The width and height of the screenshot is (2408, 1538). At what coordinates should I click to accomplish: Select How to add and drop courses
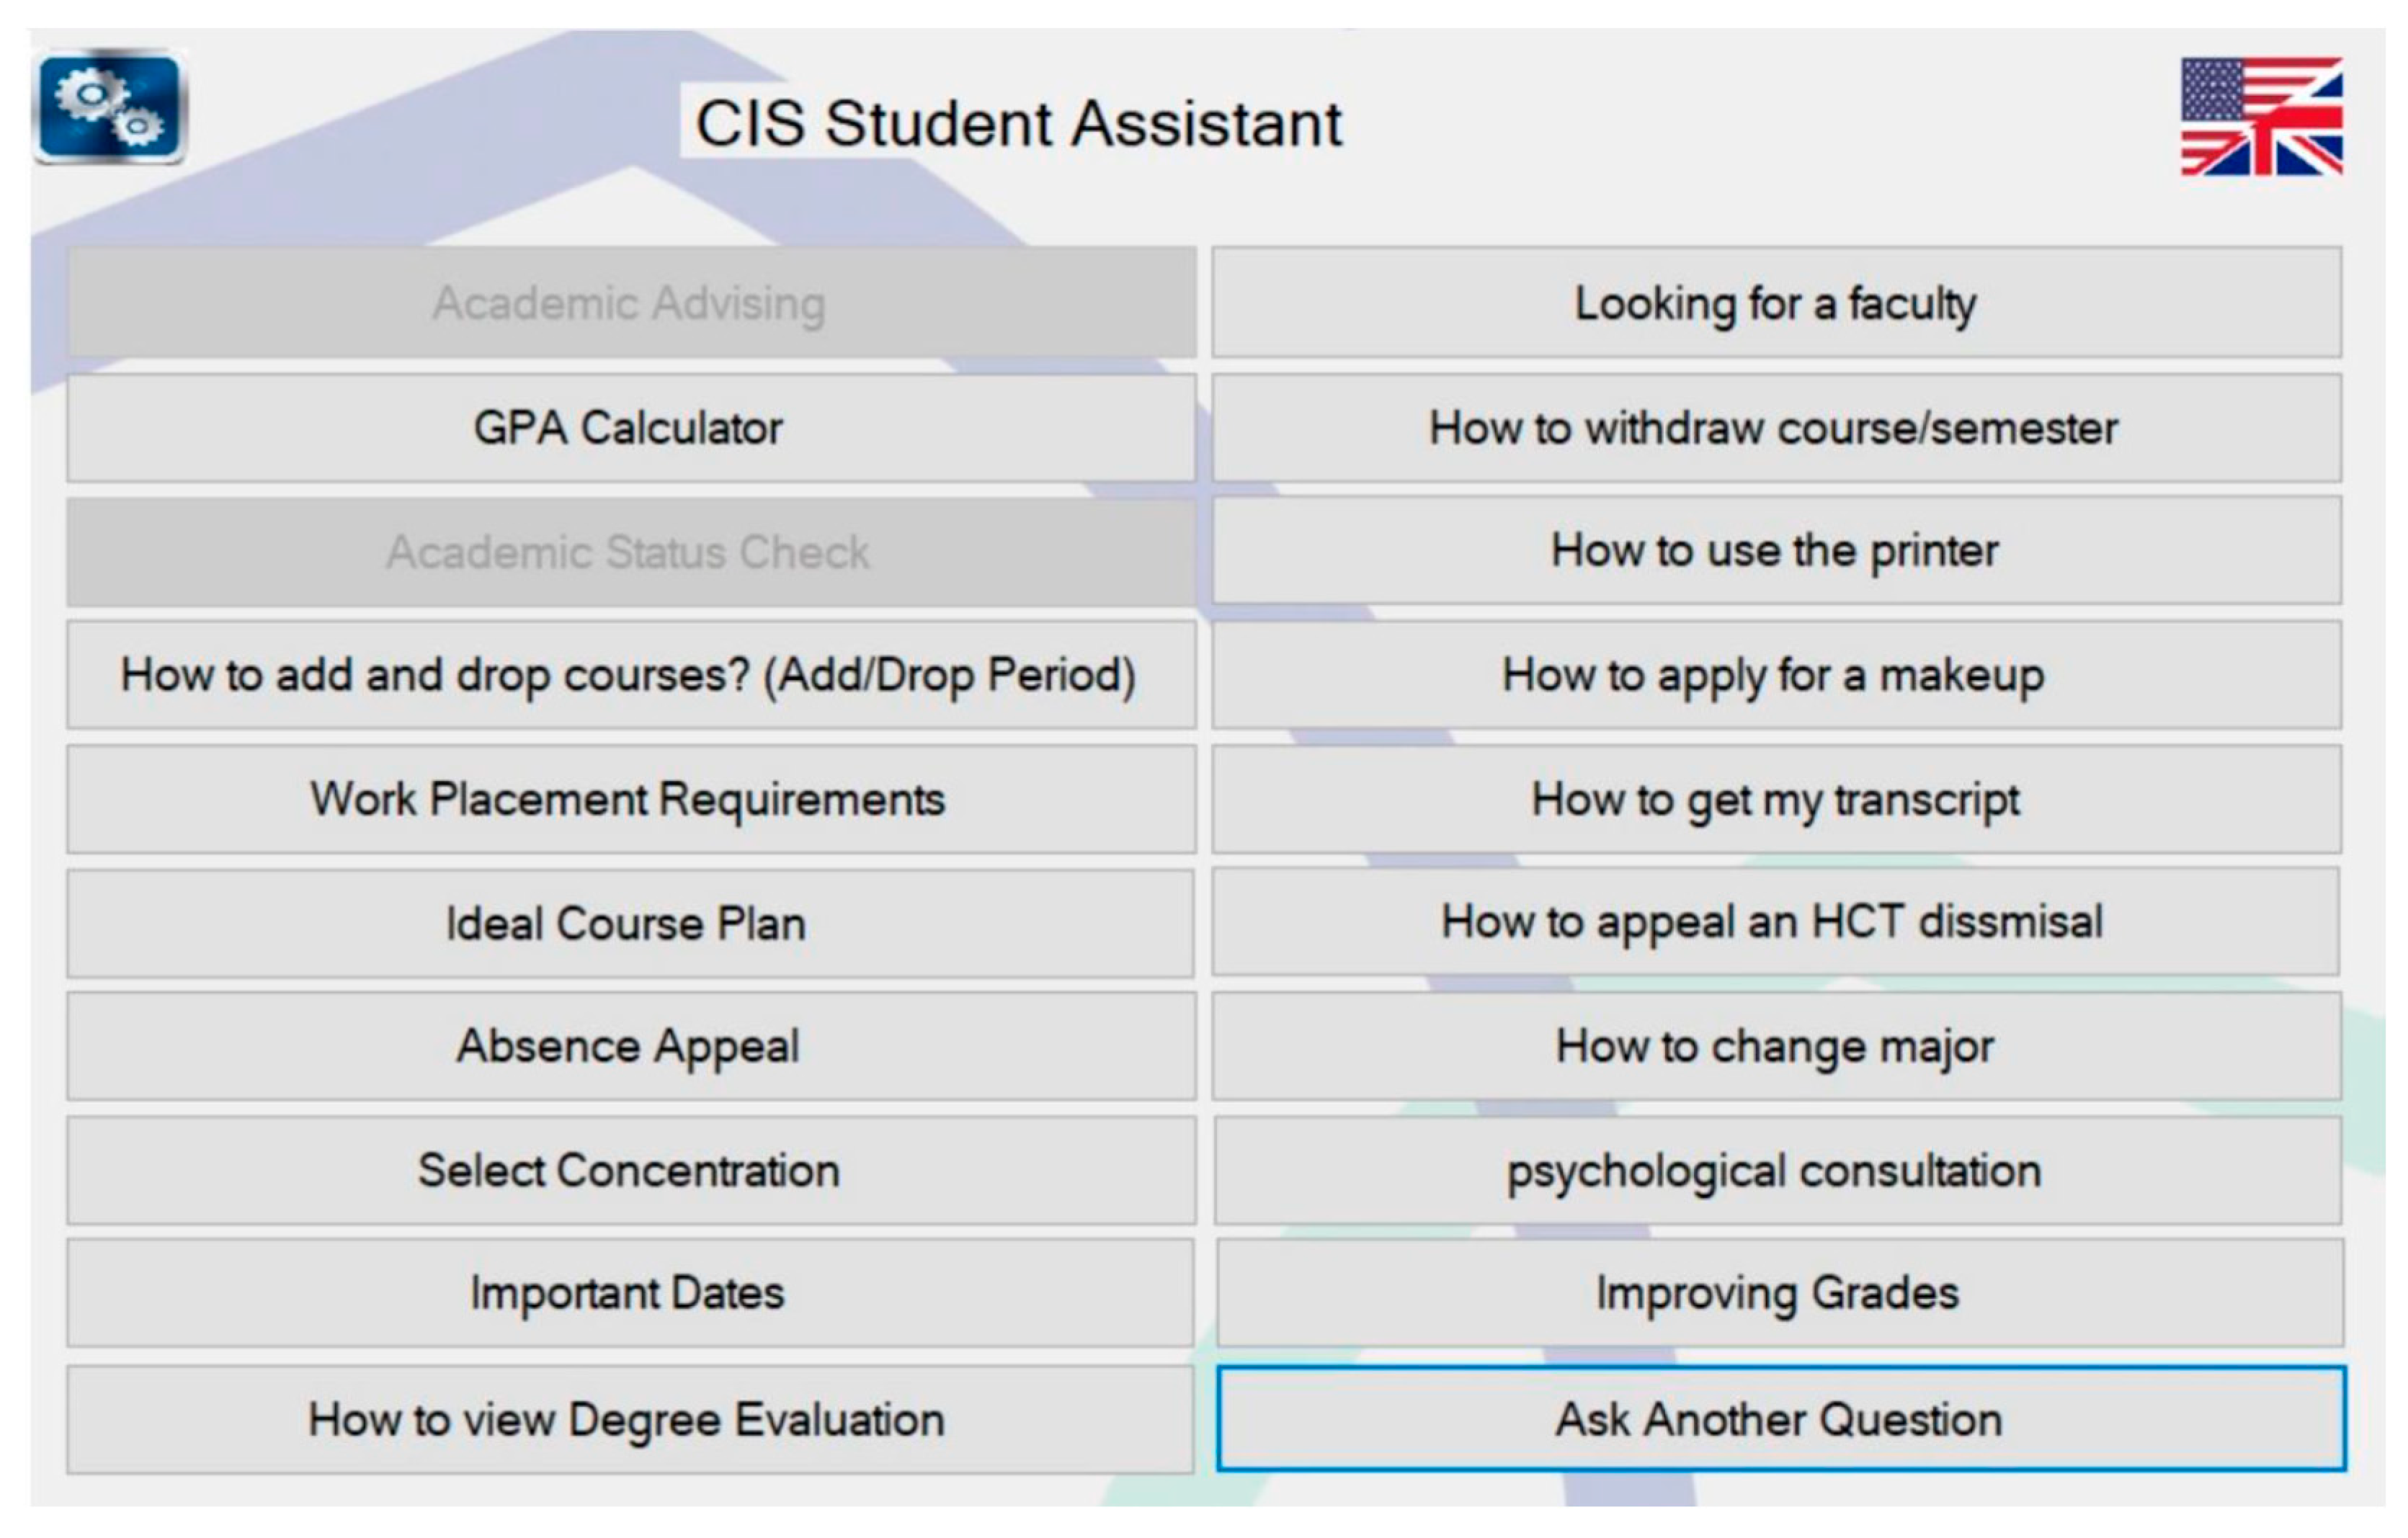tap(630, 675)
